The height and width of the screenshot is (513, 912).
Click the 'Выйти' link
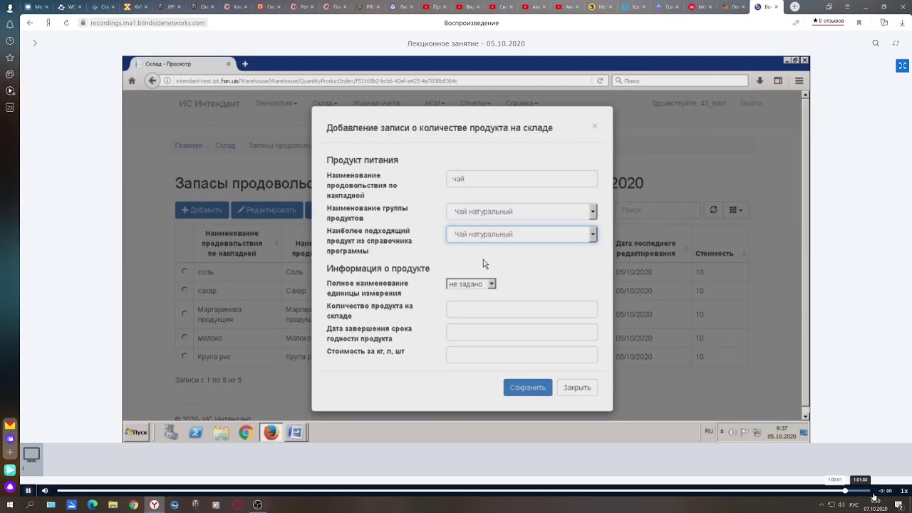point(751,103)
